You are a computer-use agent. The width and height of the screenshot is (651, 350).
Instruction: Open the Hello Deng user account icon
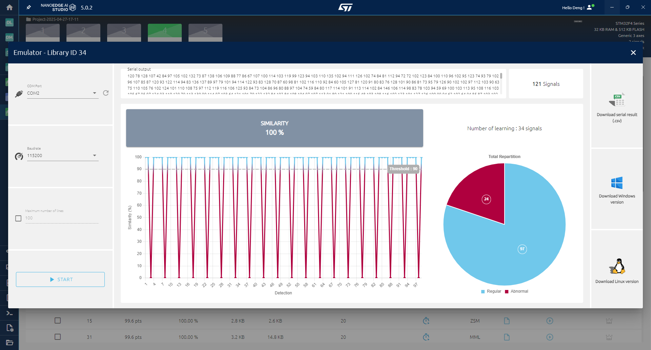[590, 7]
